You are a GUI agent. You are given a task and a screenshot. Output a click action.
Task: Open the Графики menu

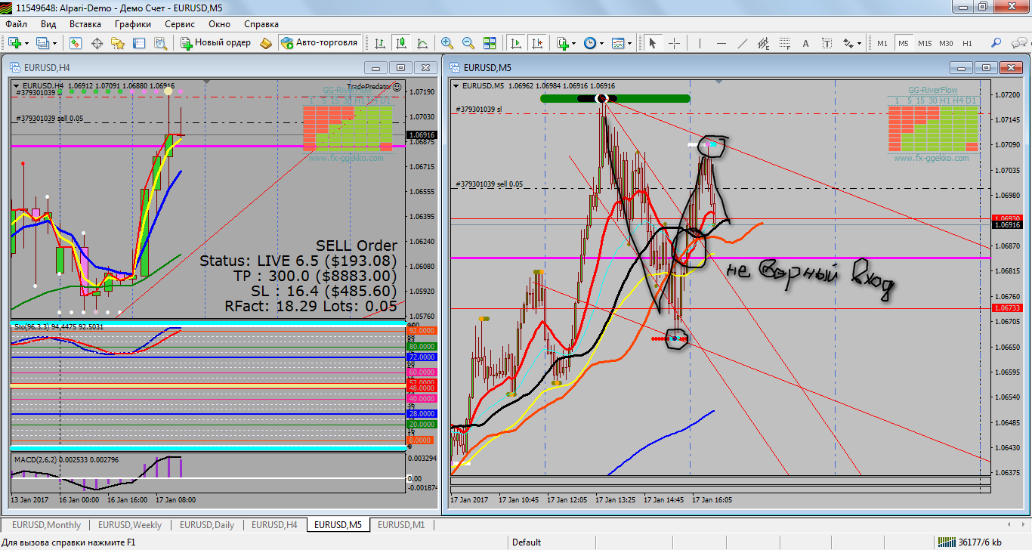click(133, 23)
